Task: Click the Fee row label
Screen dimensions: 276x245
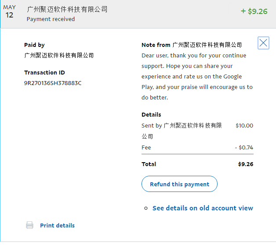Action: point(146,148)
